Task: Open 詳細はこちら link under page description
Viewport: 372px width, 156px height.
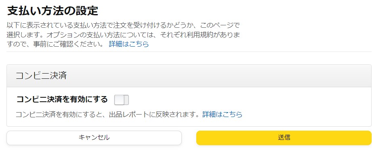Action: (x=129, y=44)
